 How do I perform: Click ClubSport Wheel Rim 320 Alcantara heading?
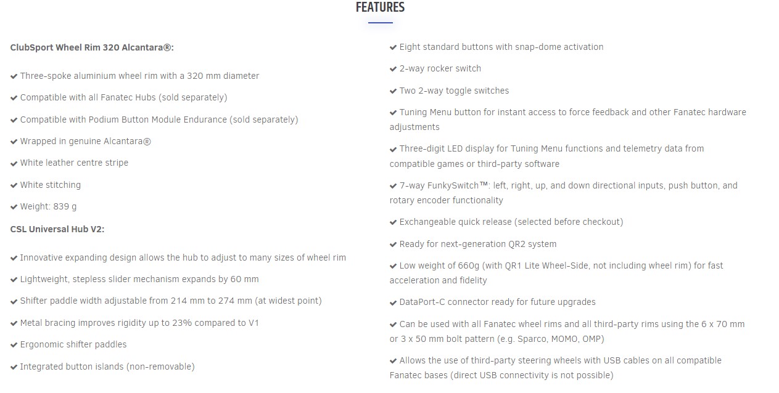(92, 47)
